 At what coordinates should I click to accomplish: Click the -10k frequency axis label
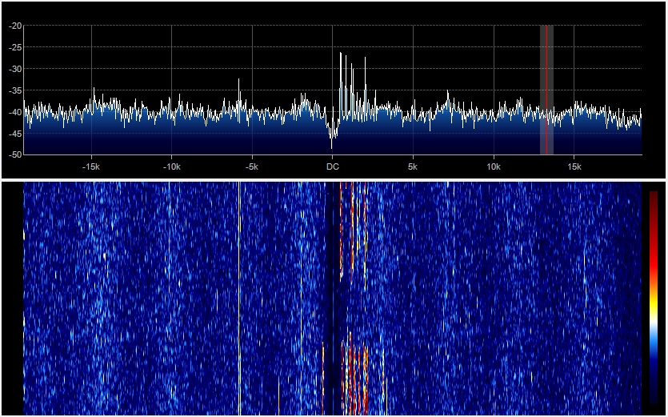point(171,166)
